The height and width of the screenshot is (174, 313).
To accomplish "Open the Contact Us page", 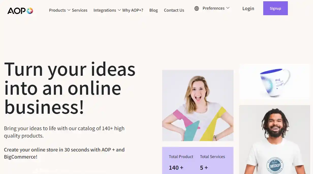I will pyautogui.click(x=174, y=10).
